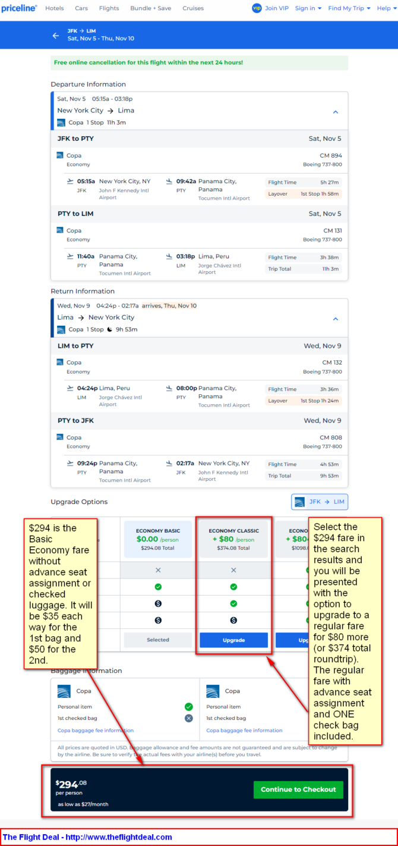This screenshot has height=846, width=398.
Task: Click right Copa baggage fee information link
Action: pos(245,730)
